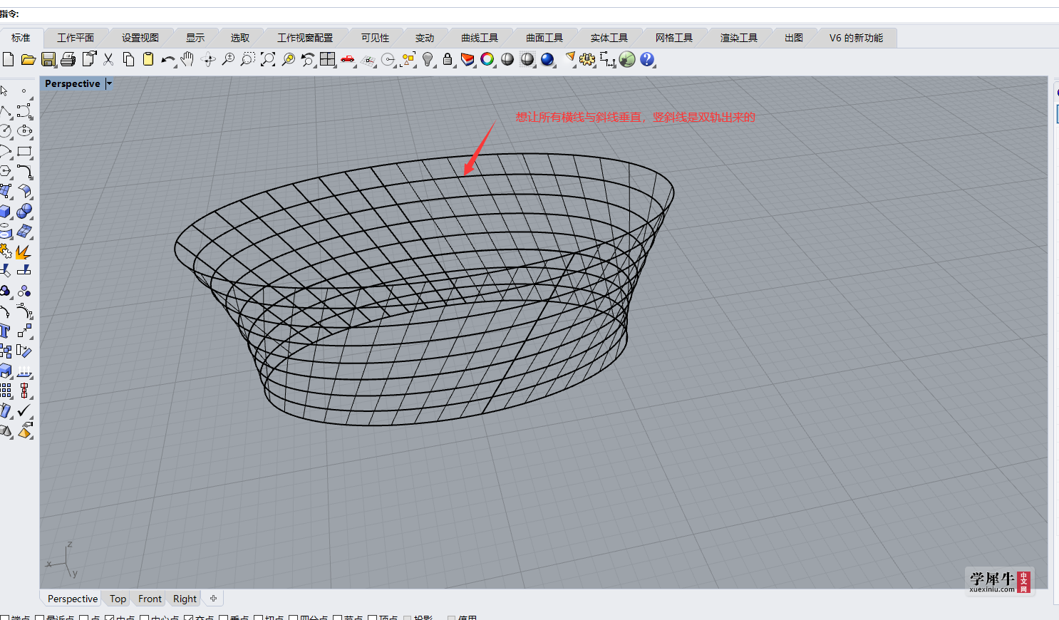Open the V6 的新功能 tab

click(856, 38)
